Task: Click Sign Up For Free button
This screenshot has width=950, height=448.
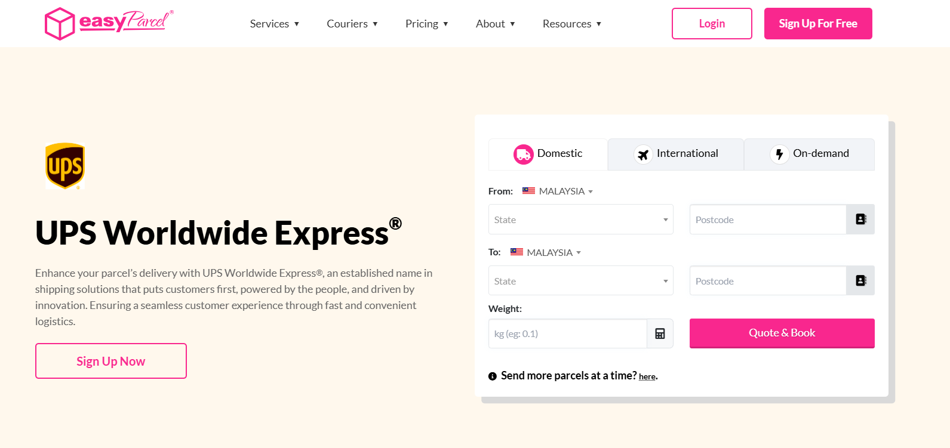Action: [x=818, y=23]
